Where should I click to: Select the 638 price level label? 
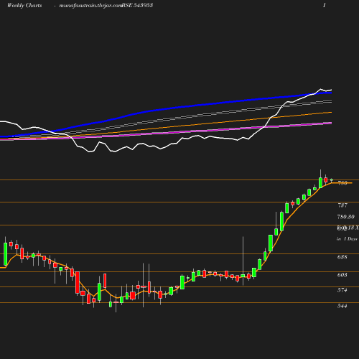point(342,257)
